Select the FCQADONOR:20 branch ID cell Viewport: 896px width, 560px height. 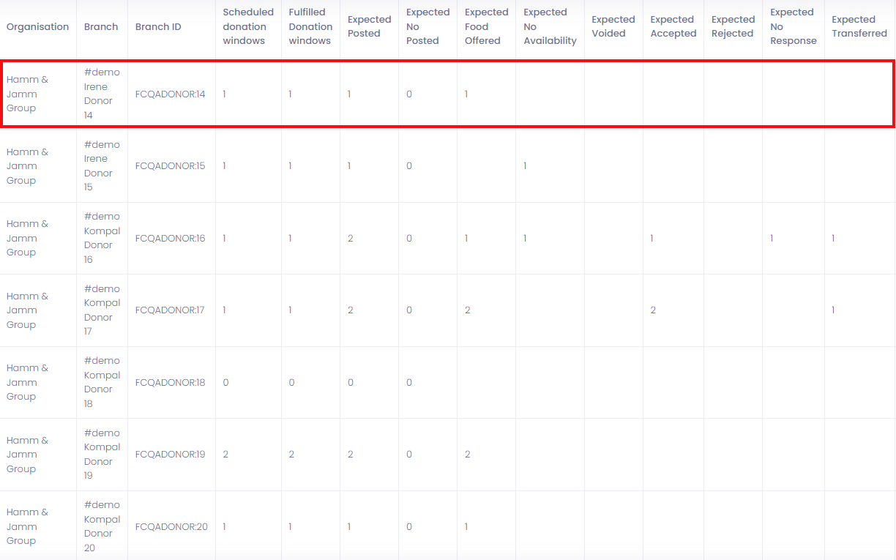tap(171, 526)
